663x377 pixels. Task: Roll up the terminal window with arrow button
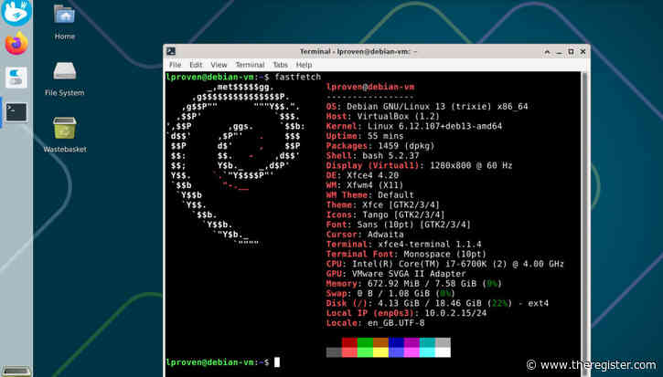(x=547, y=51)
